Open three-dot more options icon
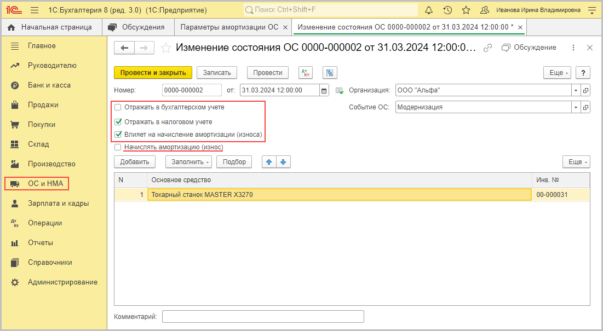Viewport: 603px width, 331px height. point(573,48)
